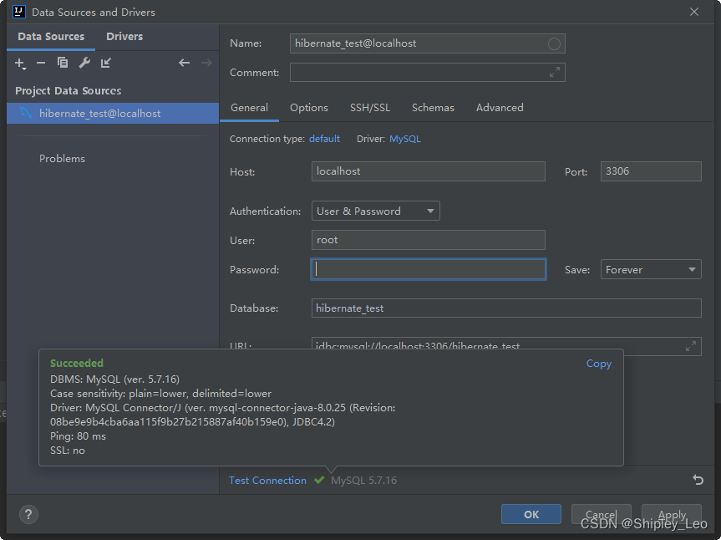The height and width of the screenshot is (540, 721).
Task: Remove selected data source with minus icon
Action: click(x=41, y=63)
